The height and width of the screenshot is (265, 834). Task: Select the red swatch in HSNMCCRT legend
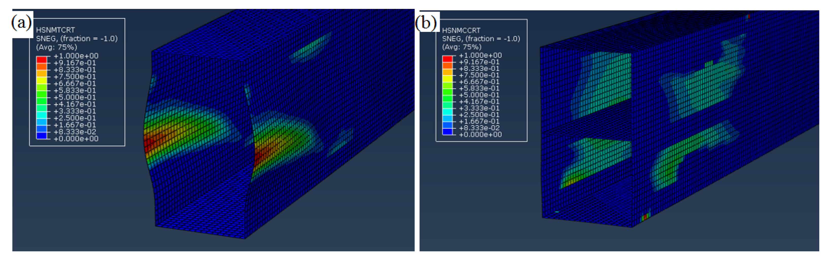point(447,59)
